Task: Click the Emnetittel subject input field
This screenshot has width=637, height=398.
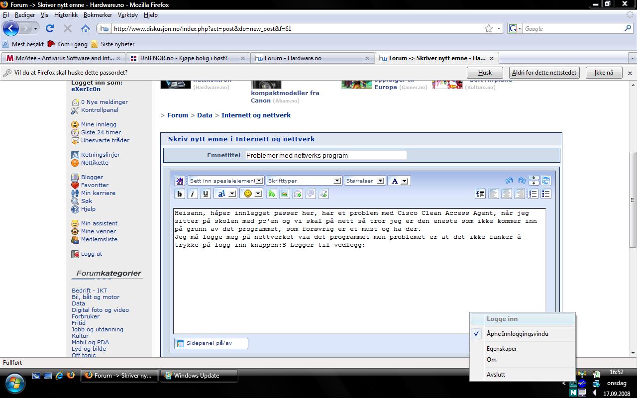Action: point(326,155)
